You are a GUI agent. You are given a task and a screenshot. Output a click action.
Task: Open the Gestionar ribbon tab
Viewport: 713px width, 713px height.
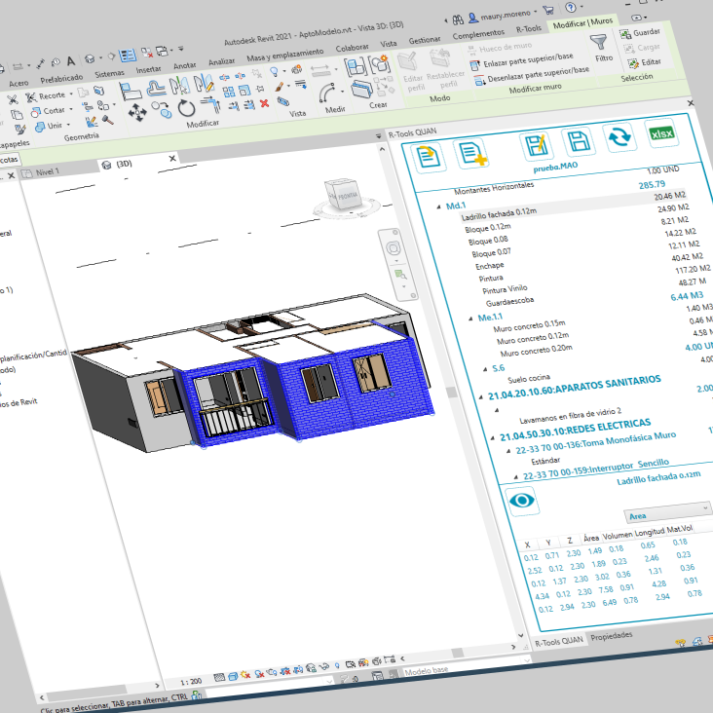[x=425, y=40]
